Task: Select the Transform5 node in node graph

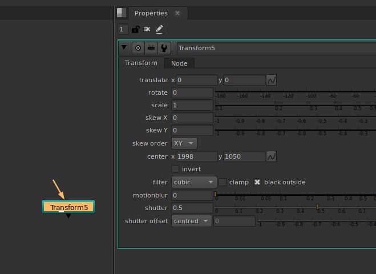Action: [68, 207]
